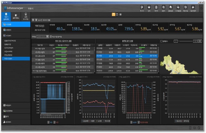Toggle the blue 유량 series checkbox under first chart
The width and height of the screenshot is (206, 133).
pyautogui.click(x=48, y=122)
